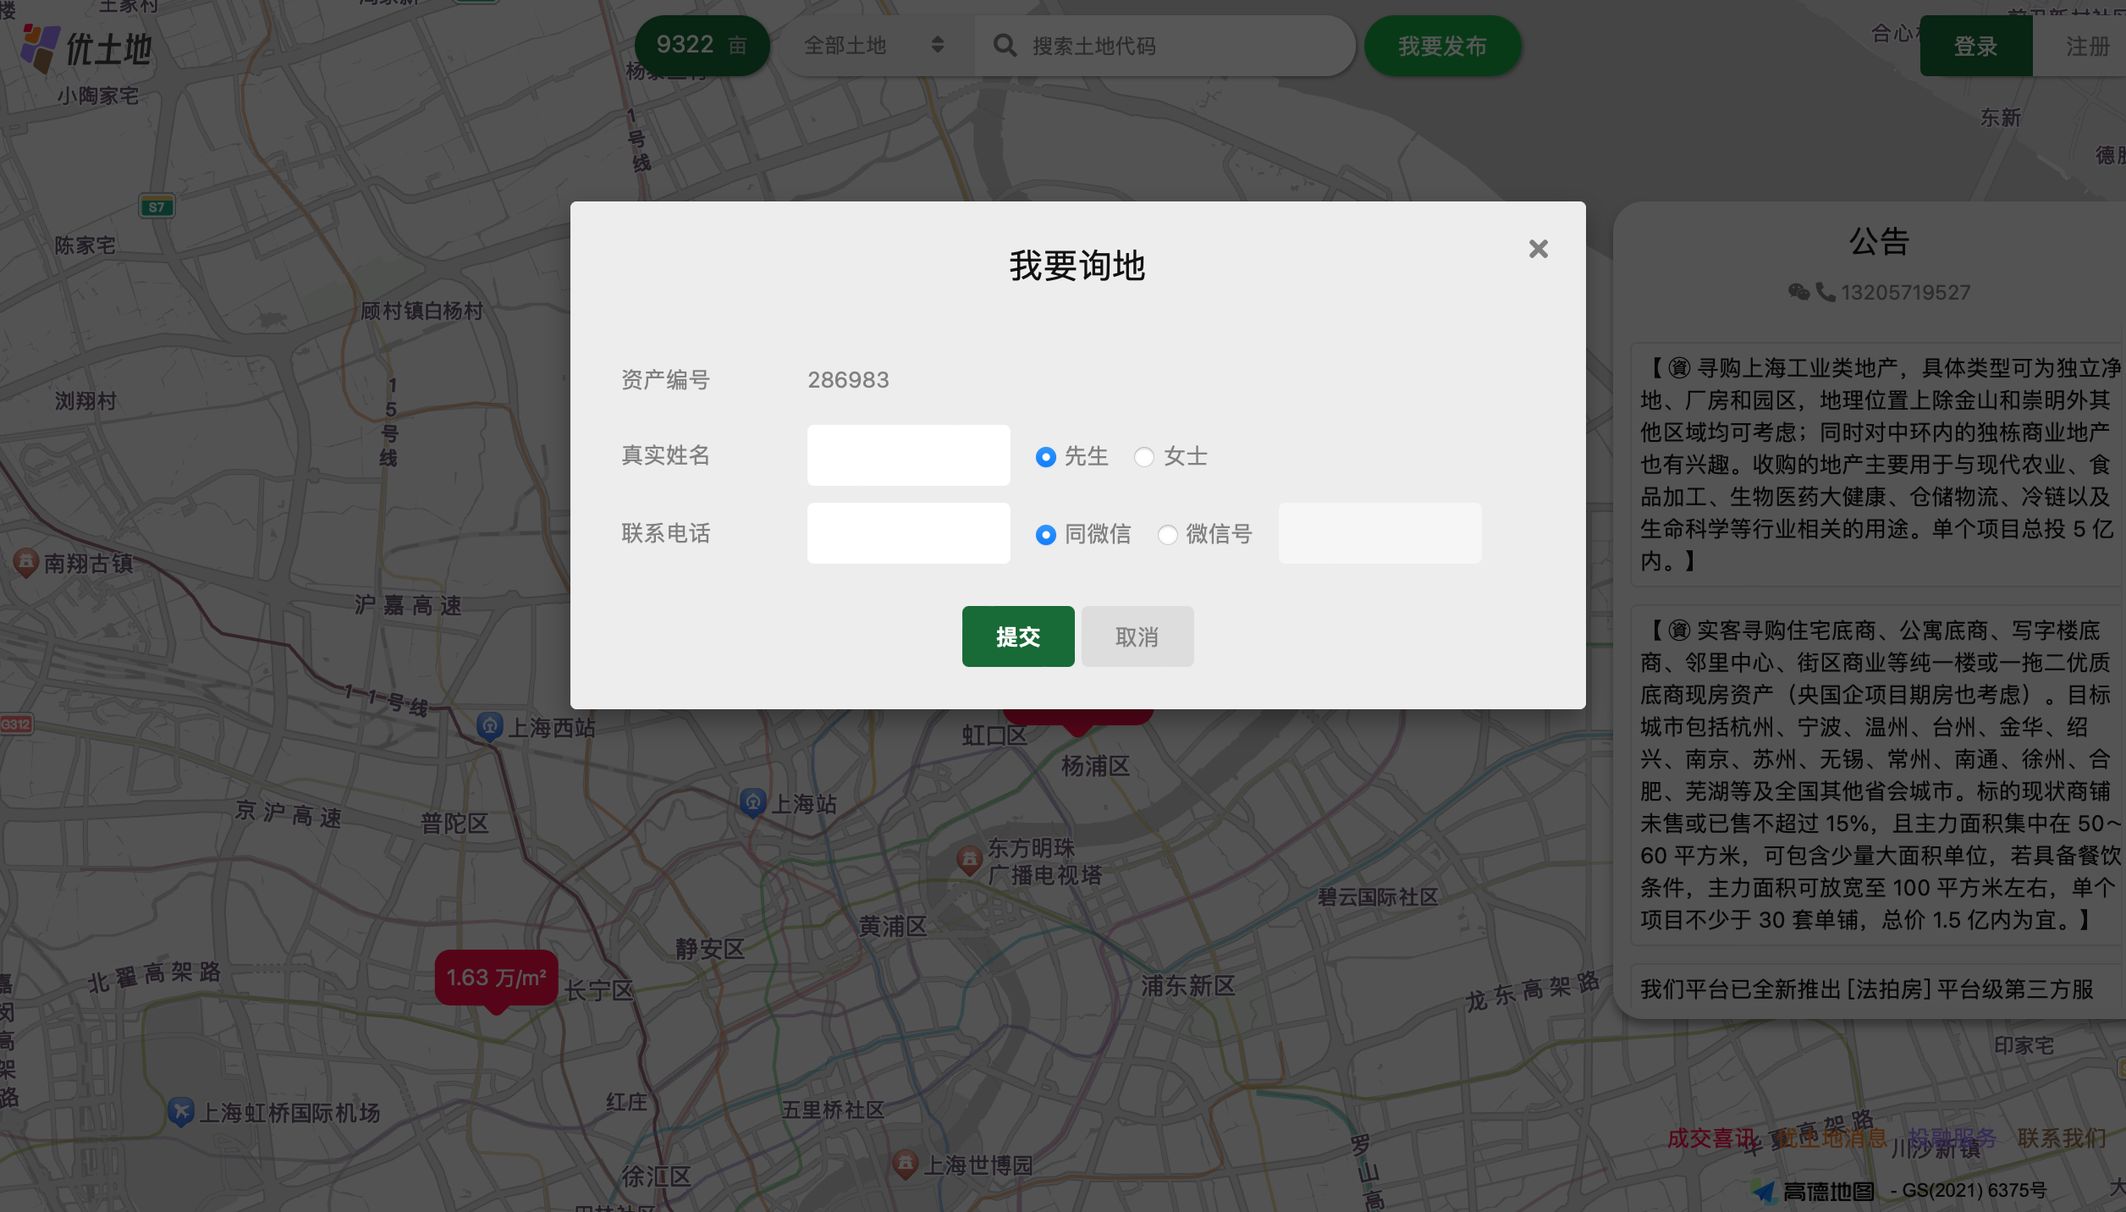Click the 上海世博园 landmark icon
The width and height of the screenshot is (2126, 1212).
tap(907, 1163)
